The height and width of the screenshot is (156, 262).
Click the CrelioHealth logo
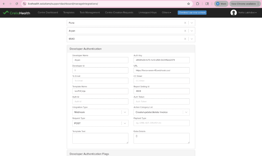(16, 13)
